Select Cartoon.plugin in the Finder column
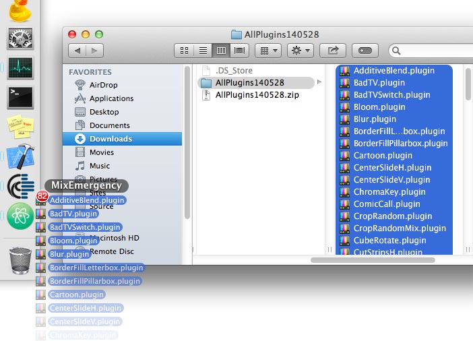 (x=394, y=156)
